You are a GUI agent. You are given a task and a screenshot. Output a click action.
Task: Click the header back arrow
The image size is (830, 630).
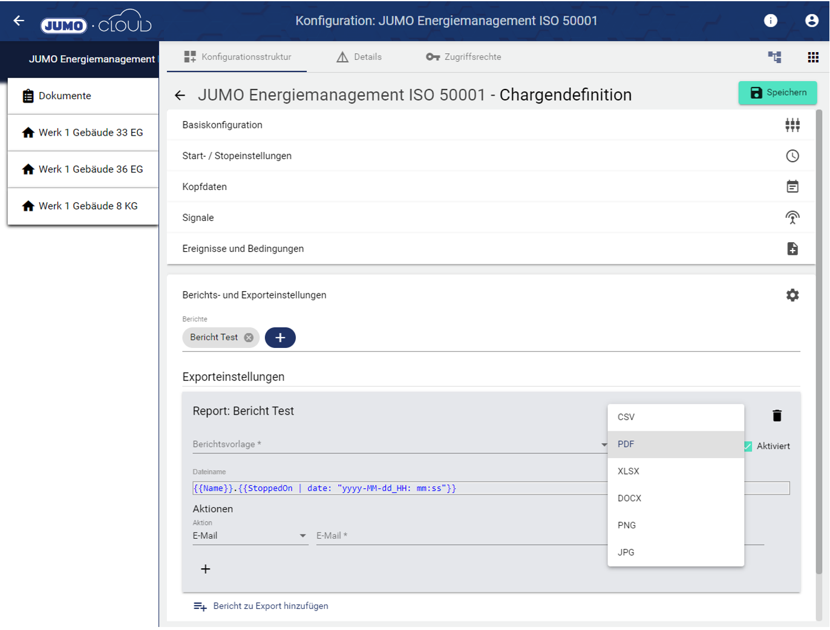pos(19,21)
